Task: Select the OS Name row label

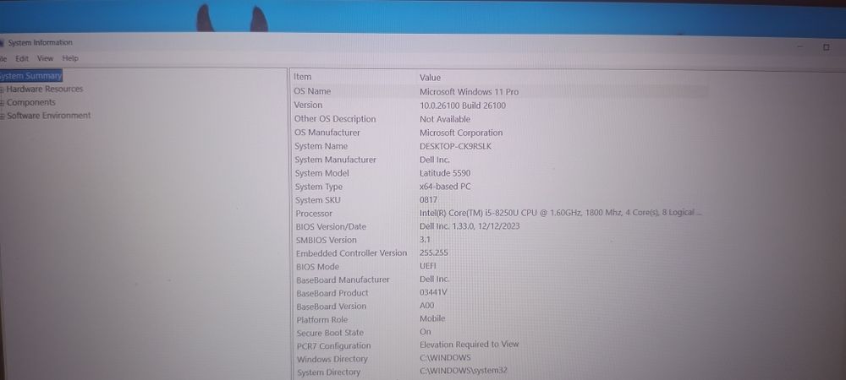Action: click(x=312, y=91)
